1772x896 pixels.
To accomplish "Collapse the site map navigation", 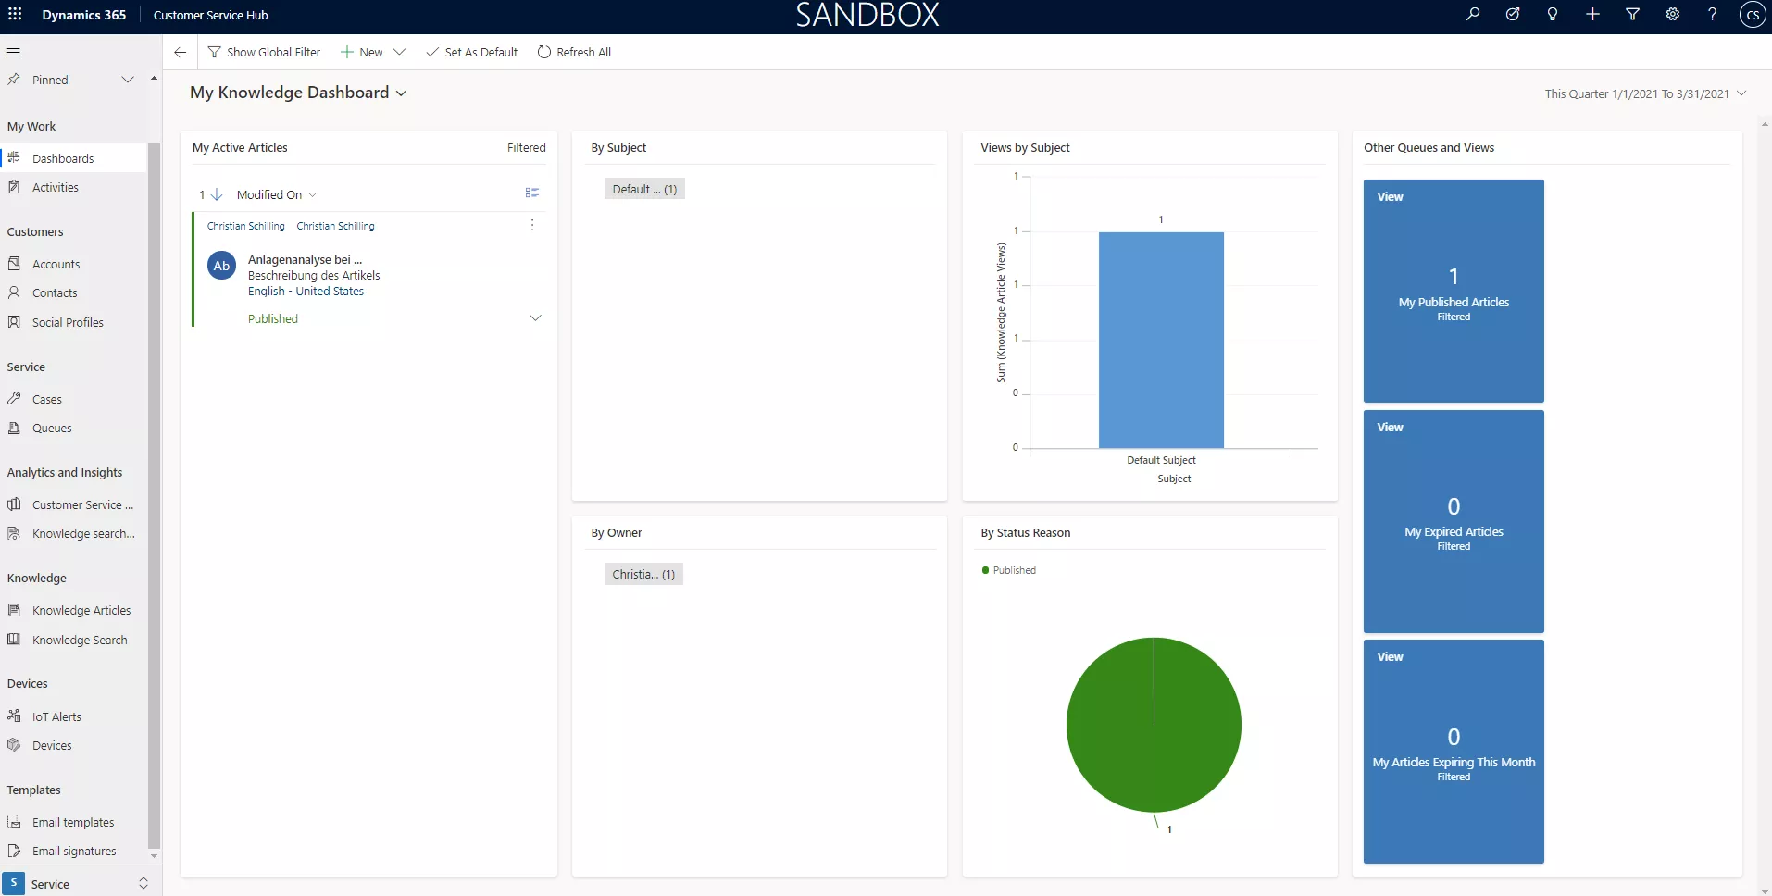I will coord(14,52).
